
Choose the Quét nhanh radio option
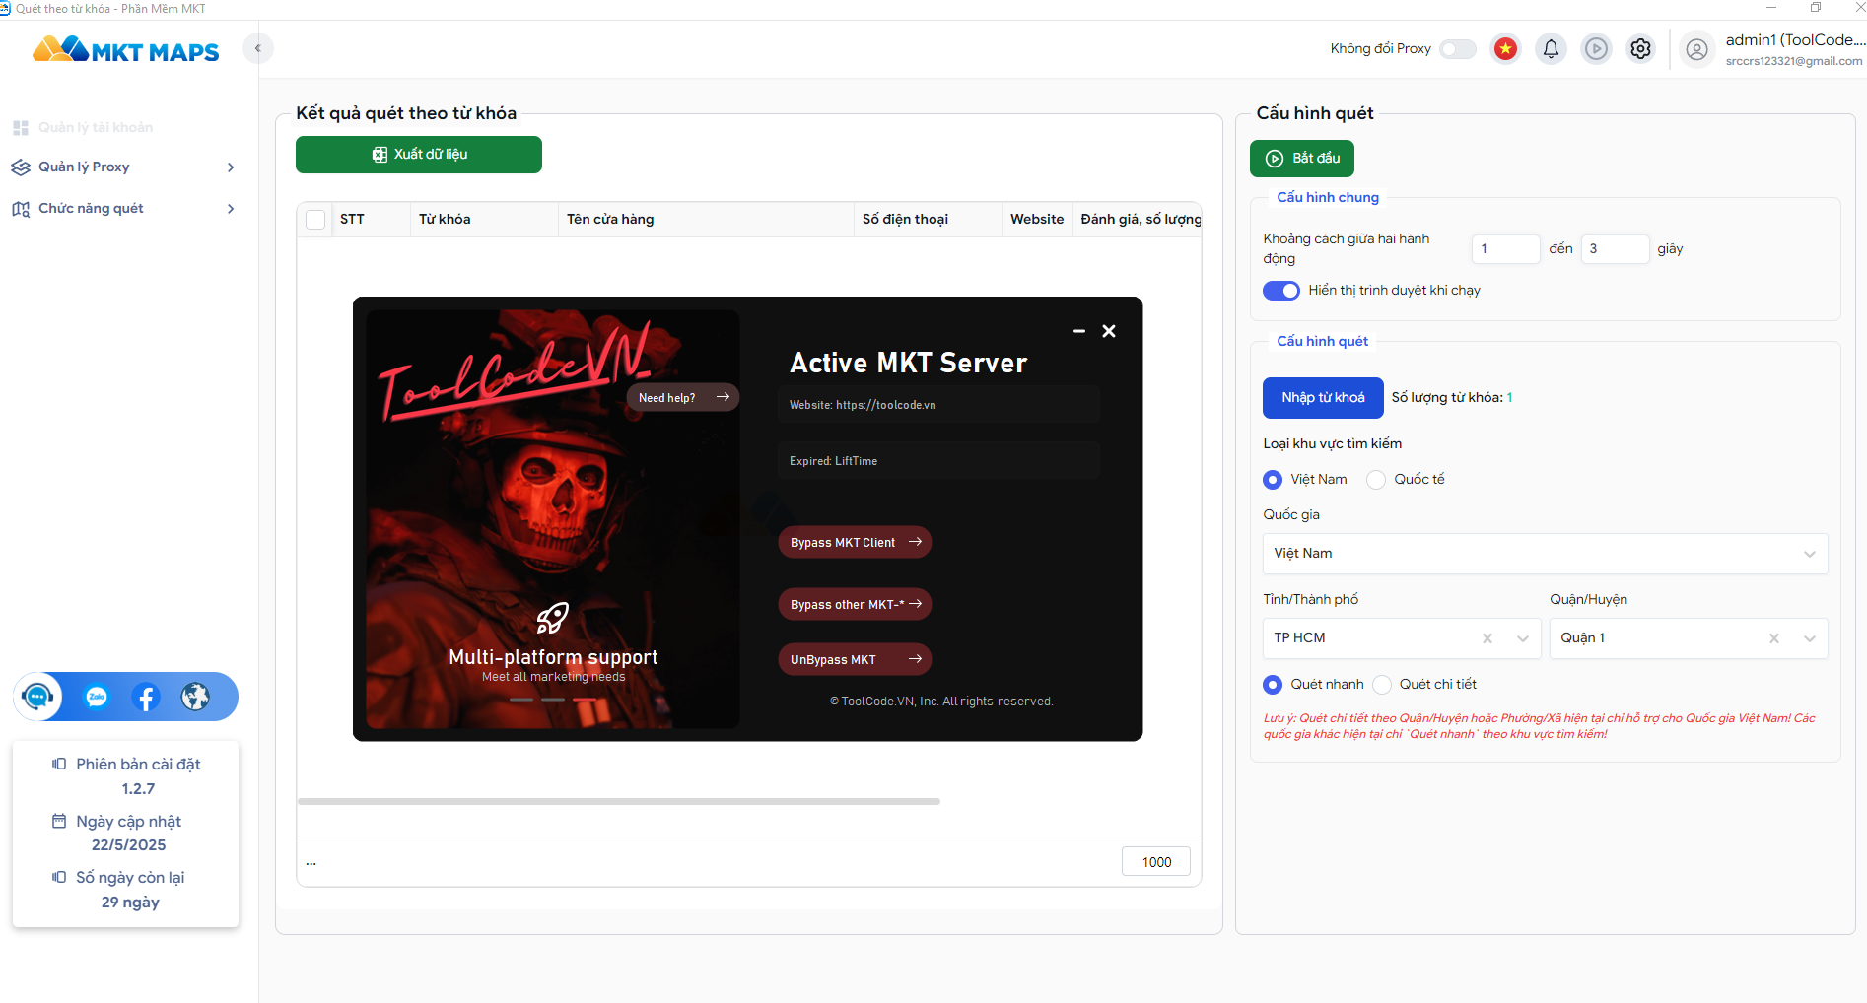pos(1273,685)
